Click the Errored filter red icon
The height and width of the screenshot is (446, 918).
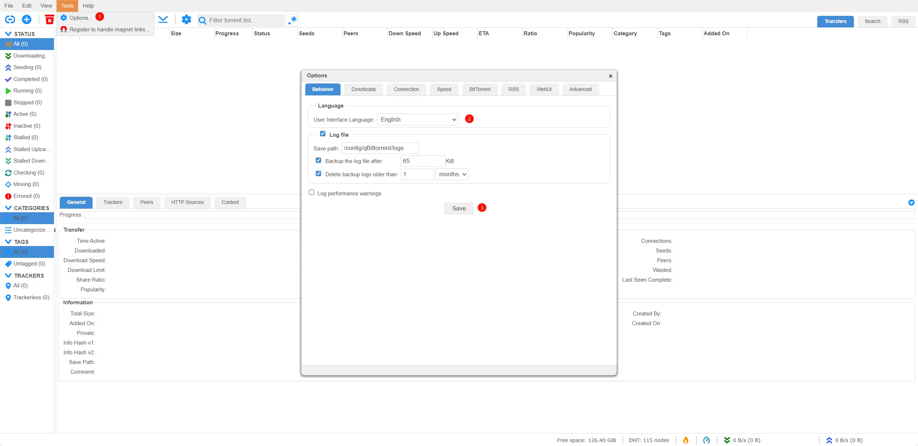click(8, 196)
